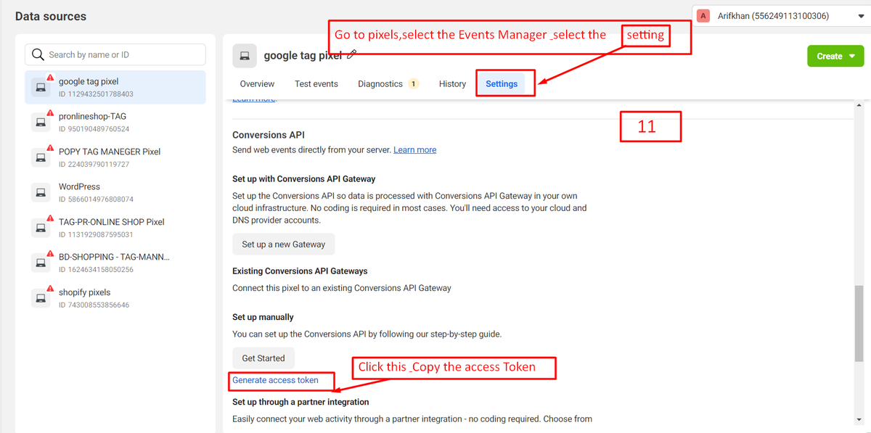Click Set up through a partner integration heading
This screenshot has width=871, height=433.
click(300, 402)
